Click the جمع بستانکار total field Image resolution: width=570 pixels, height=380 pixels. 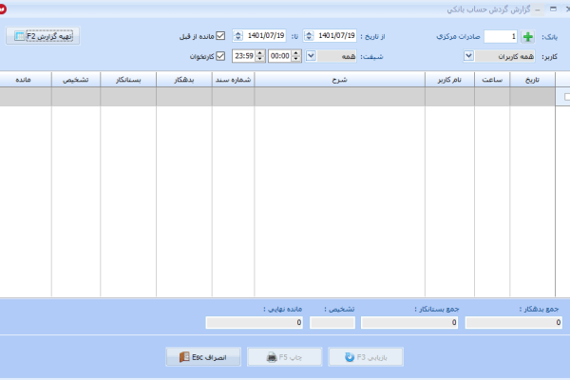point(409,323)
